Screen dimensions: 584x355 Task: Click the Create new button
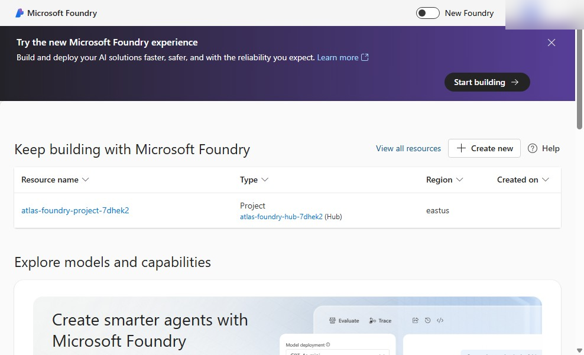pyautogui.click(x=484, y=148)
